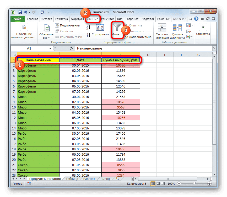Save the workbook via Quick Access toolbar
The image size is (227, 197).
pos(20,12)
